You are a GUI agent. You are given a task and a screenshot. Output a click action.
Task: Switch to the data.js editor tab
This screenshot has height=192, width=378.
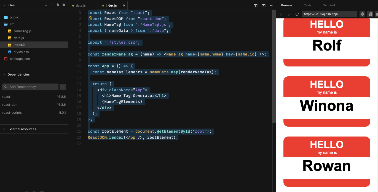coord(83,5)
